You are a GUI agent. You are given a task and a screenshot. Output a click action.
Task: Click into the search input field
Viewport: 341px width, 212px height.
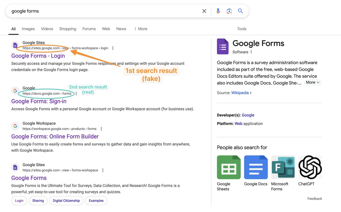tap(102, 11)
